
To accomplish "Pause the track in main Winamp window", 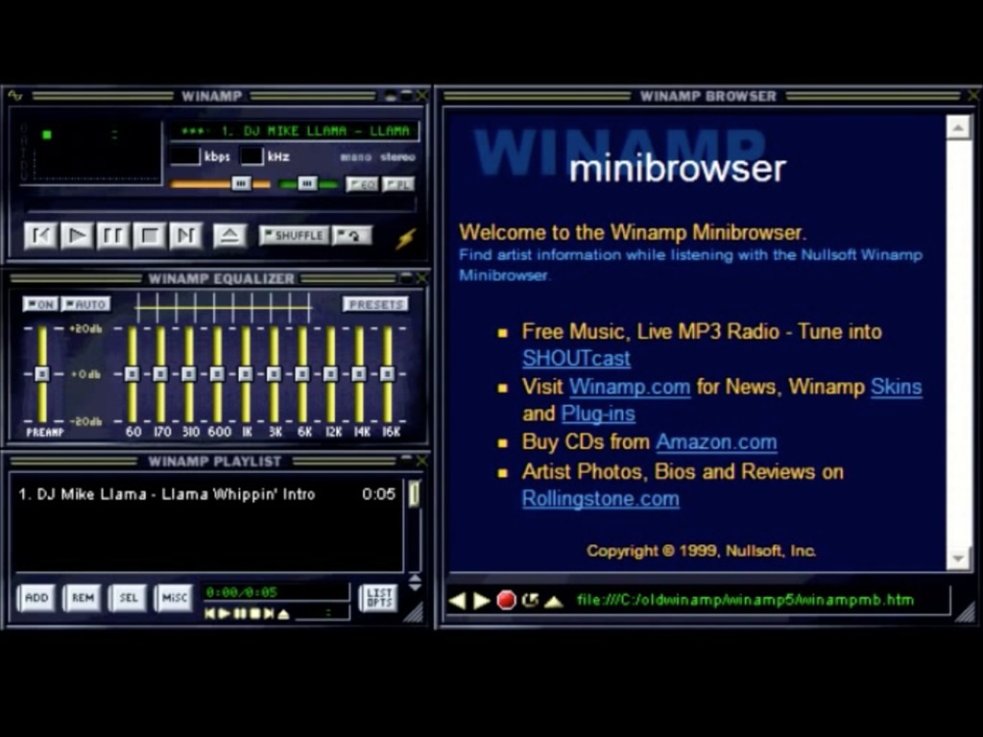I will (x=113, y=236).
